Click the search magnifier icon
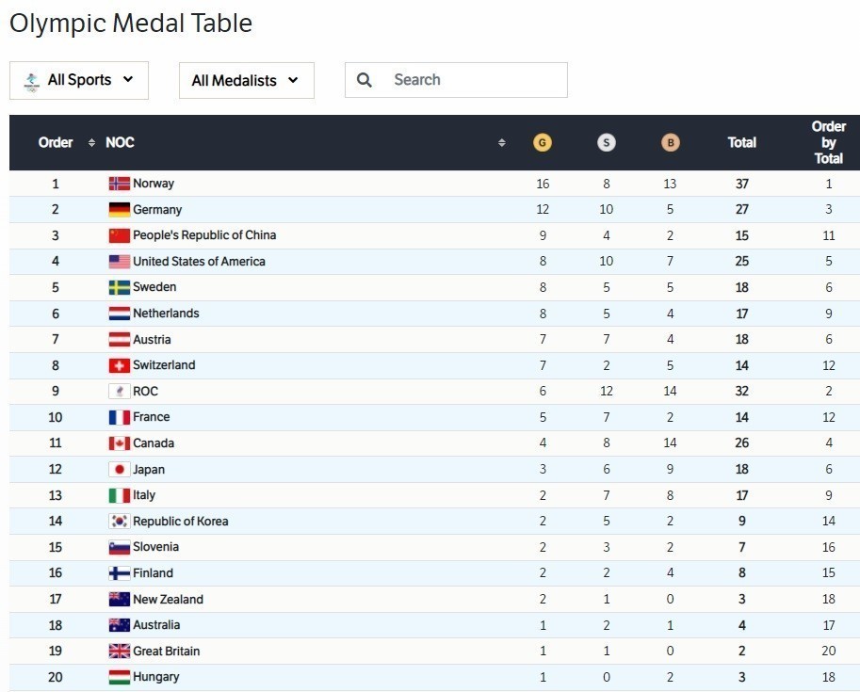The height and width of the screenshot is (692, 860). pyautogui.click(x=365, y=80)
